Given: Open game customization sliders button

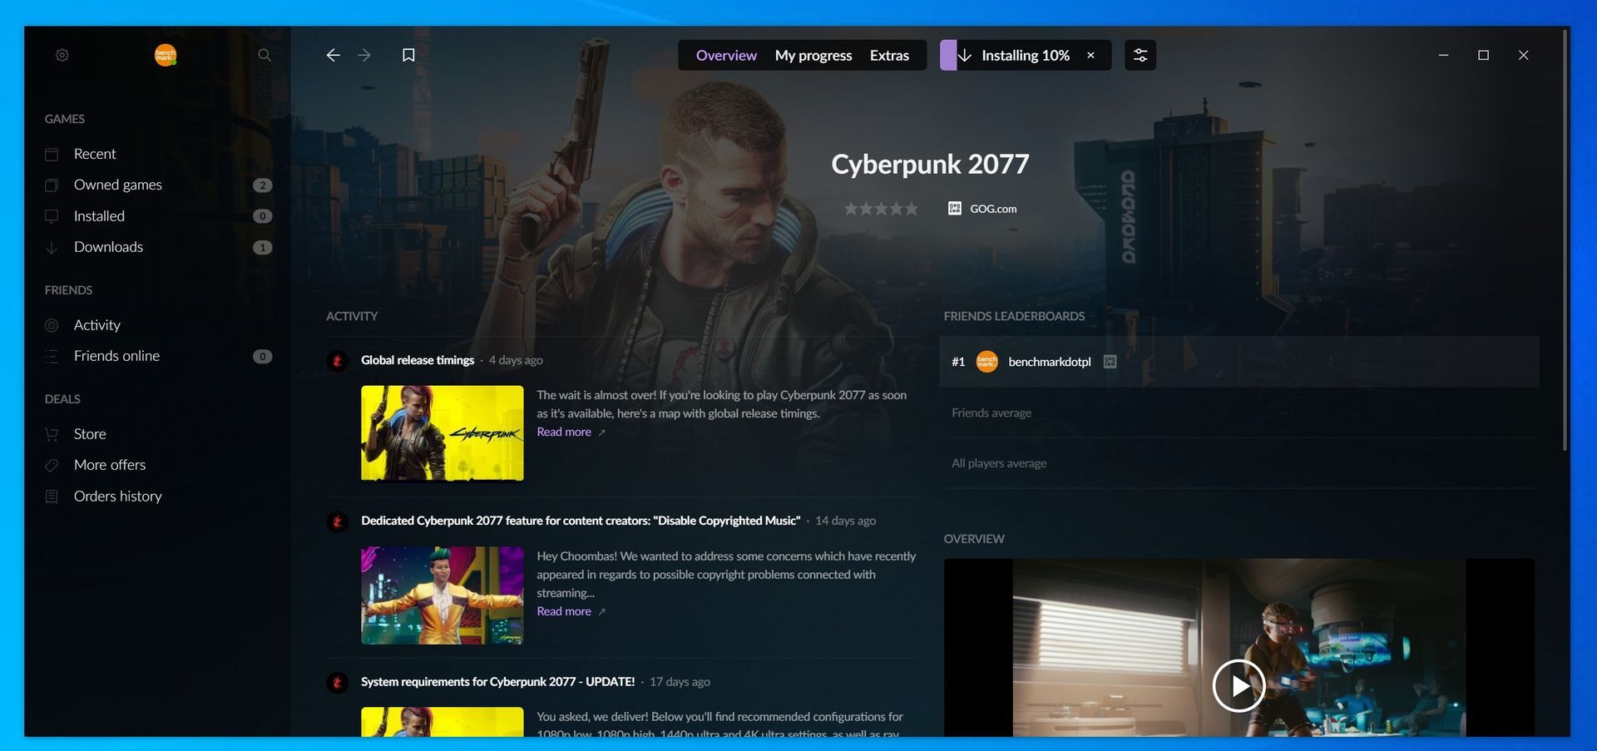Looking at the screenshot, I should click(1140, 55).
